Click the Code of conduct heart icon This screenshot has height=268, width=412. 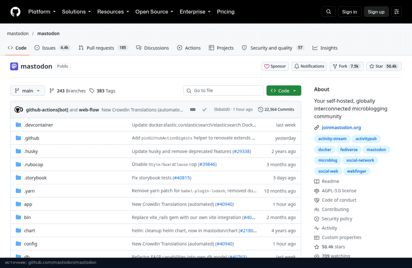pyautogui.click(x=317, y=200)
